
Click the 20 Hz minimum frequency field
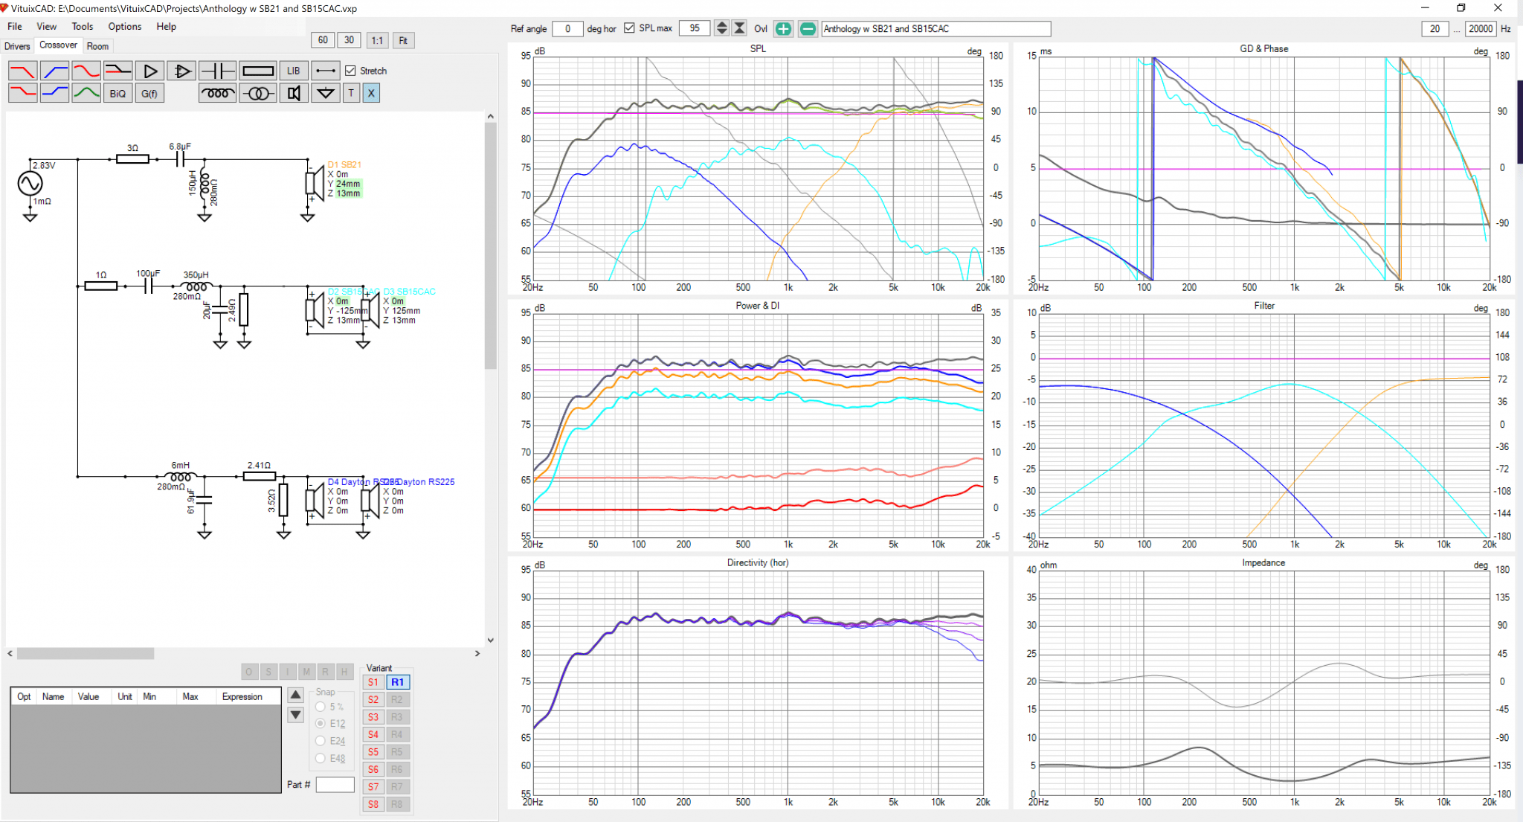(x=1435, y=28)
